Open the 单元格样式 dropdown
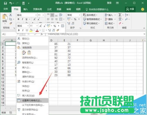This screenshot has height=115, width=147. click(91, 23)
